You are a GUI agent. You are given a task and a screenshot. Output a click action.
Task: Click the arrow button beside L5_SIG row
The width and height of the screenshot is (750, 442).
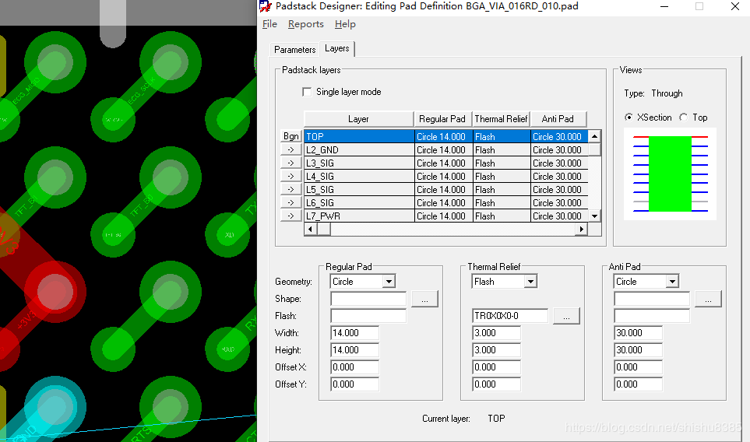[290, 190]
